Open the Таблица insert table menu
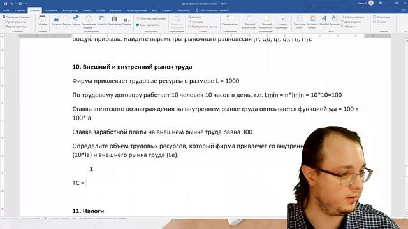This screenshot has height=229, width=408. [x=42, y=21]
